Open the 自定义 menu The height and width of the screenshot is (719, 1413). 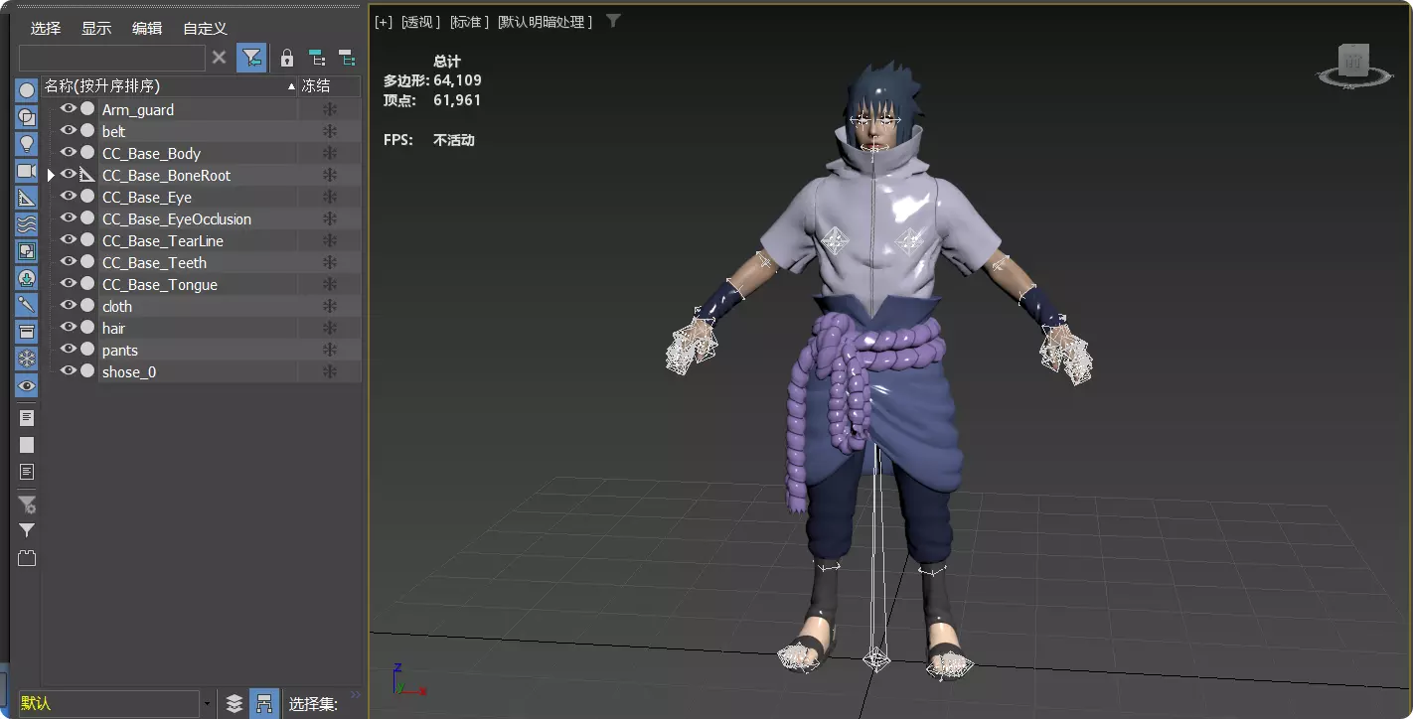point(205,29)
